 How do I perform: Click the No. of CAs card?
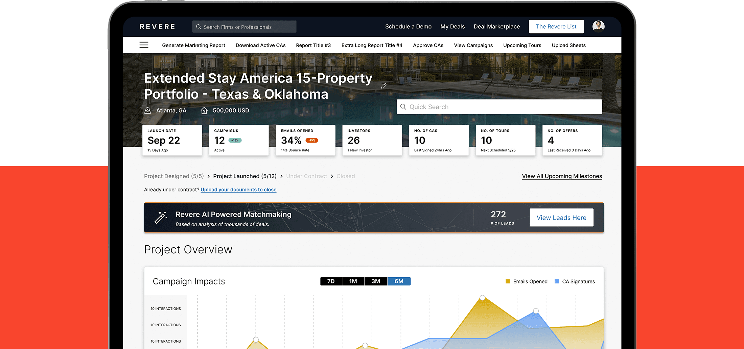pyautogui.click(x=439, y=140)
